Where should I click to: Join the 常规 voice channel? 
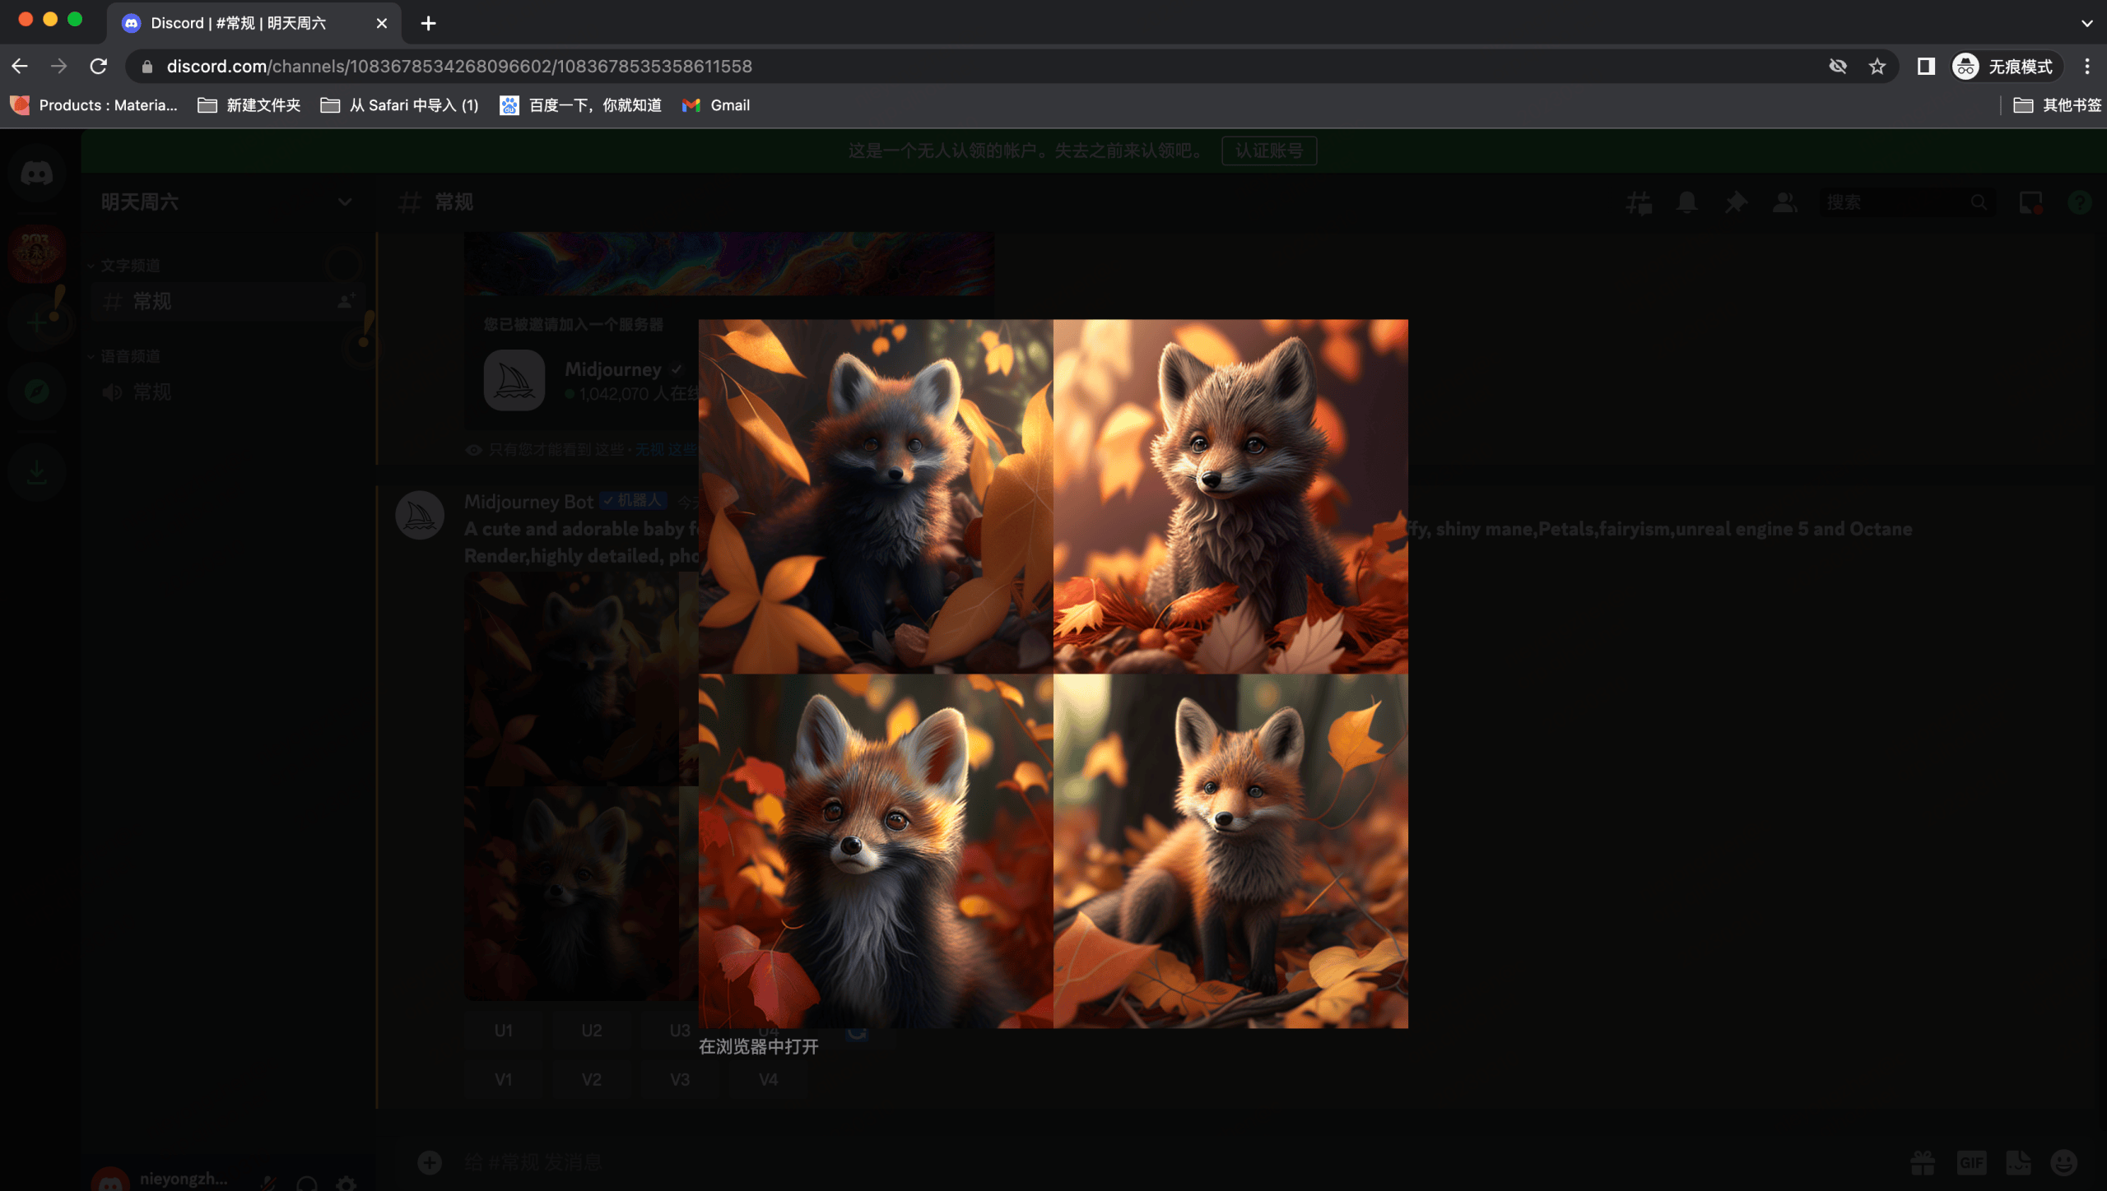(227, 392)
